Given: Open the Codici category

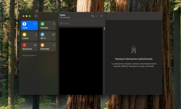Looking at the screenshot, I should click(x=29, y=36).
